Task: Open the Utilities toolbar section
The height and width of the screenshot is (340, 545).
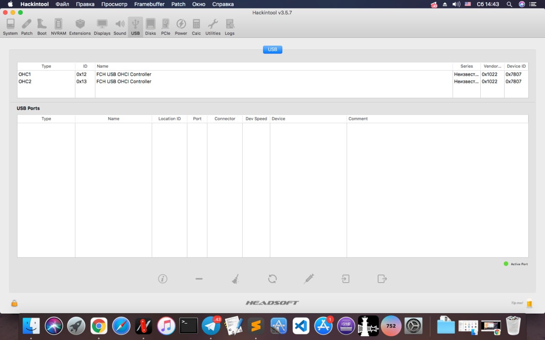Action: click(x=213, y=27)
